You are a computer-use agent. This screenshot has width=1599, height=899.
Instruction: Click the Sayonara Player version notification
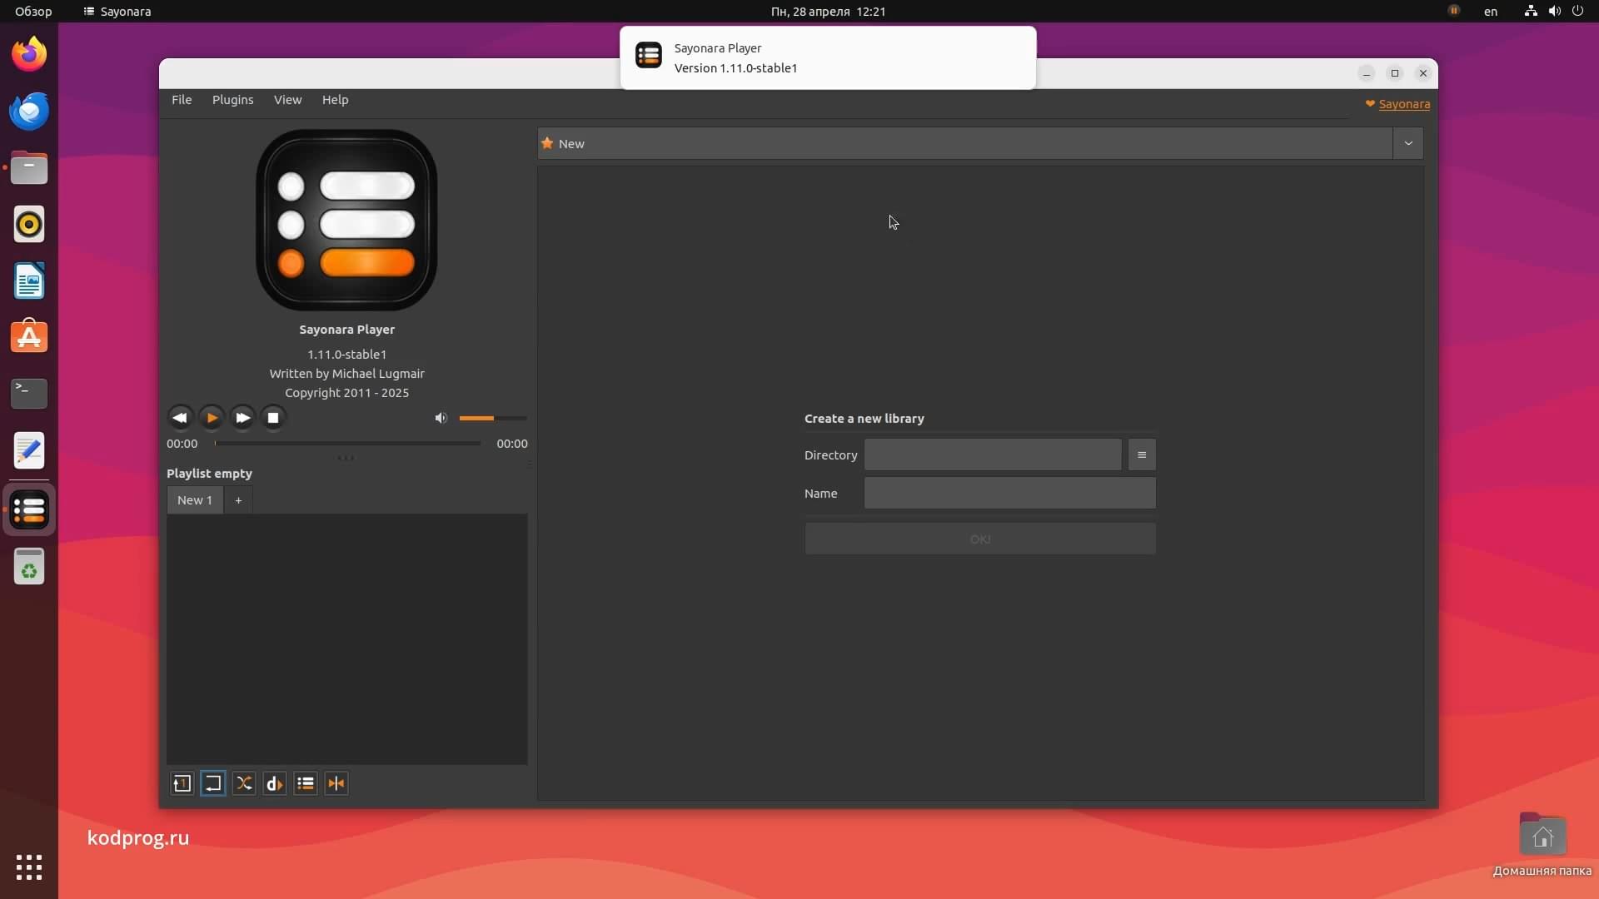click(828, 57)
